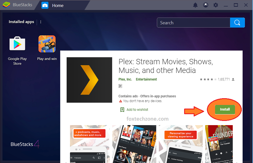This screenshot has height=163, width=253.
Task: Close the BlueStacks window
Action: coord(246,5)
